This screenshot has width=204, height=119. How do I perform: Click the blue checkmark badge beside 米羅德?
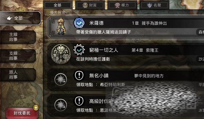[79, 23]
